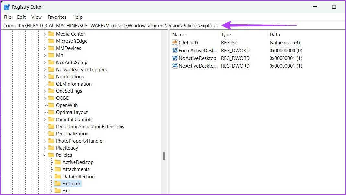Select the DataCollection subkey
The height and width of the screenshot is (195, 346).
pos(78,177)
